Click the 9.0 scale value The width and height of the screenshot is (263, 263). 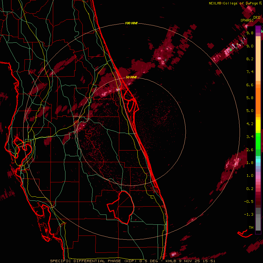(250, 46)
